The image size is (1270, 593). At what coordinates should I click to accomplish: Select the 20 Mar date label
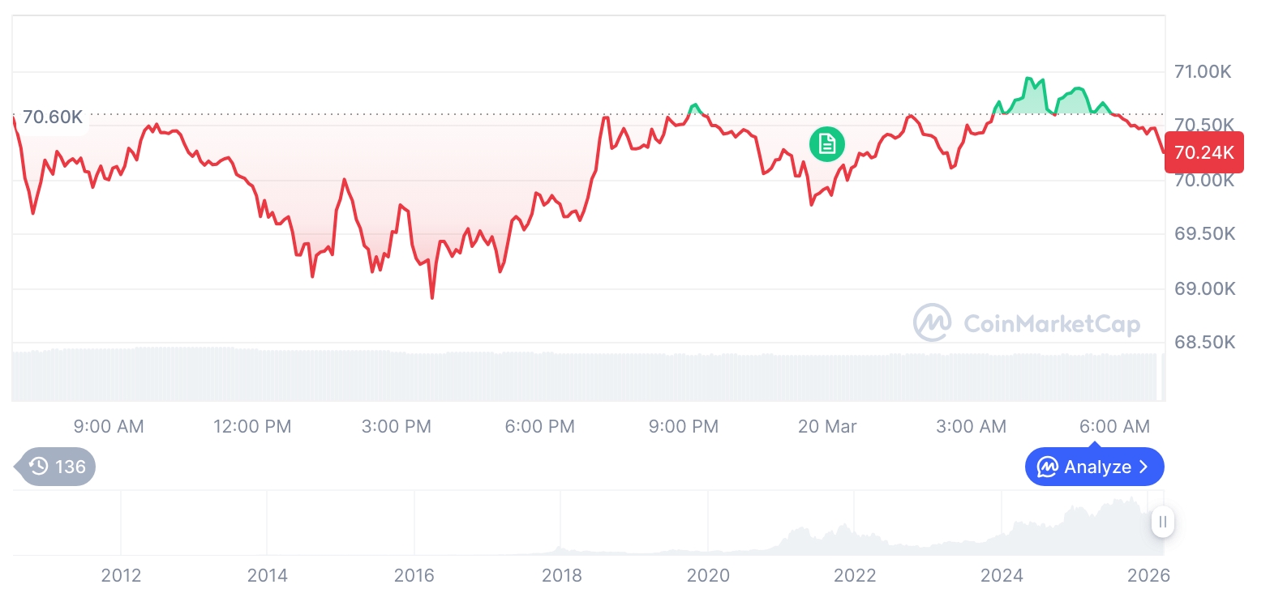[827, 426]
